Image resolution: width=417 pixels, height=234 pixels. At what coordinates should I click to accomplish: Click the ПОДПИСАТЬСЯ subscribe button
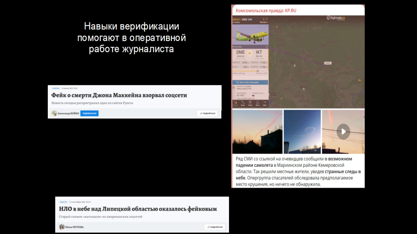(x=90, y=113)
